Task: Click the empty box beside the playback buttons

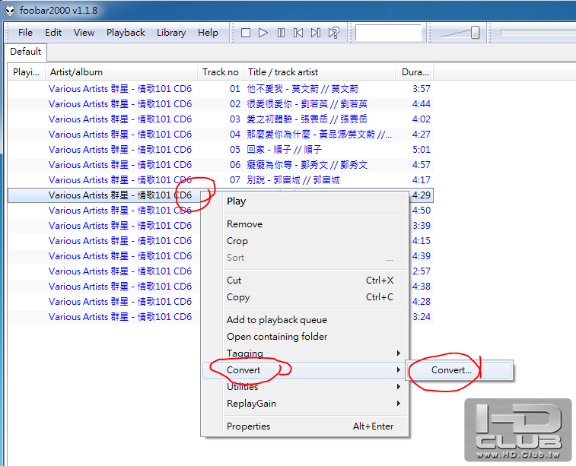Action: click(388, 33)
